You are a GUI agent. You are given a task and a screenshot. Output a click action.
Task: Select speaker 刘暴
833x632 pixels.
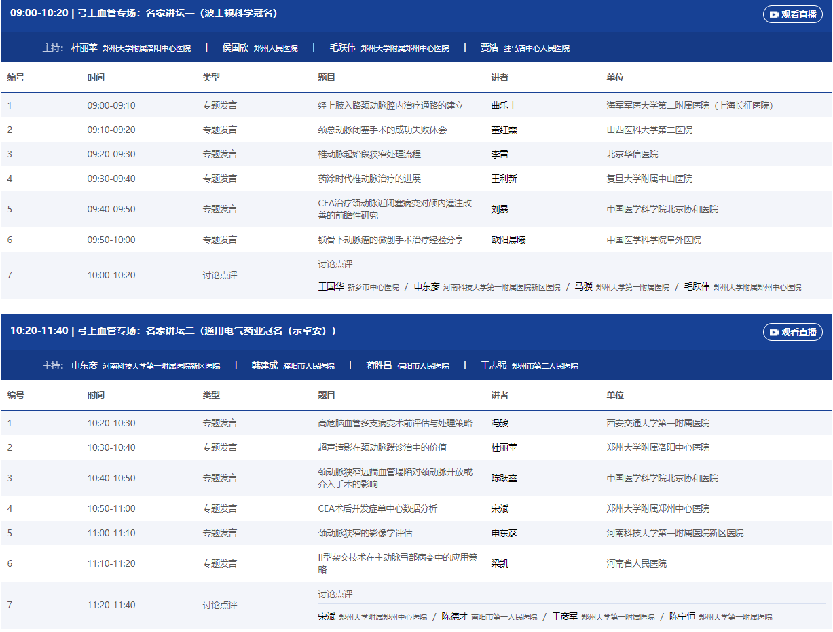click(500, 210)
